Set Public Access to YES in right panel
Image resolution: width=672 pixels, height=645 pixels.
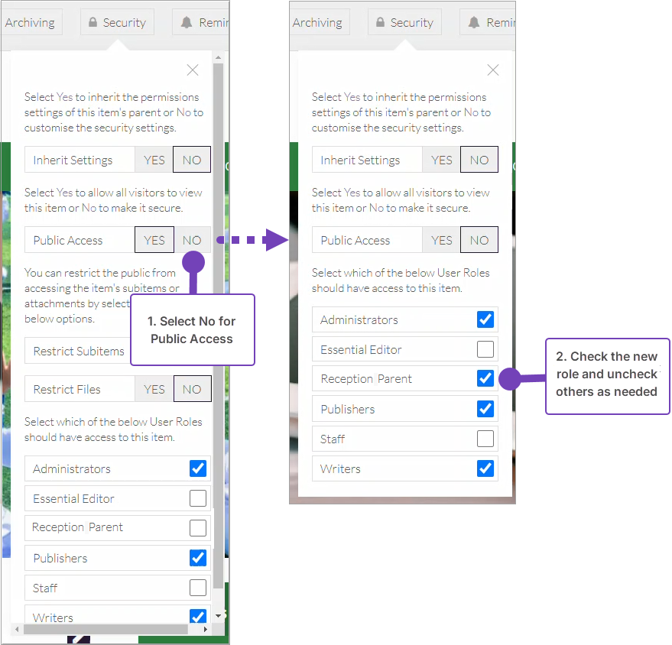(x=442, y=240)
